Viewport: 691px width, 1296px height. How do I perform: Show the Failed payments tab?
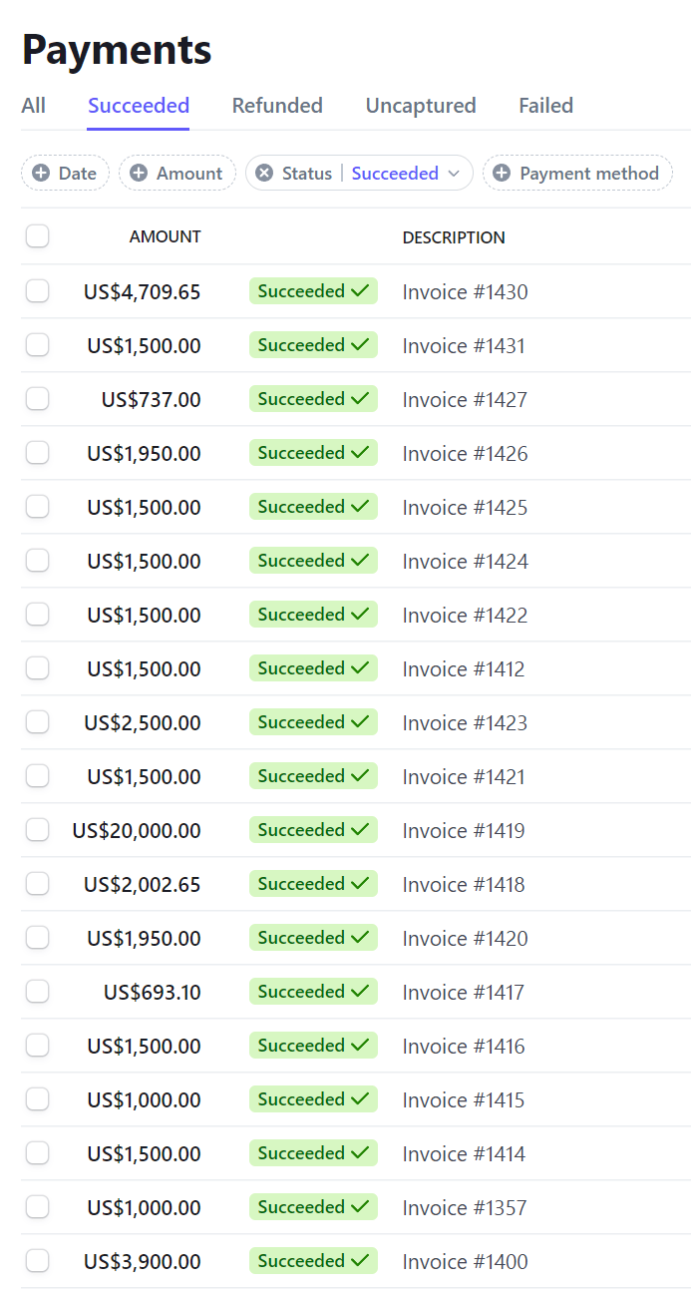(545, 106)
